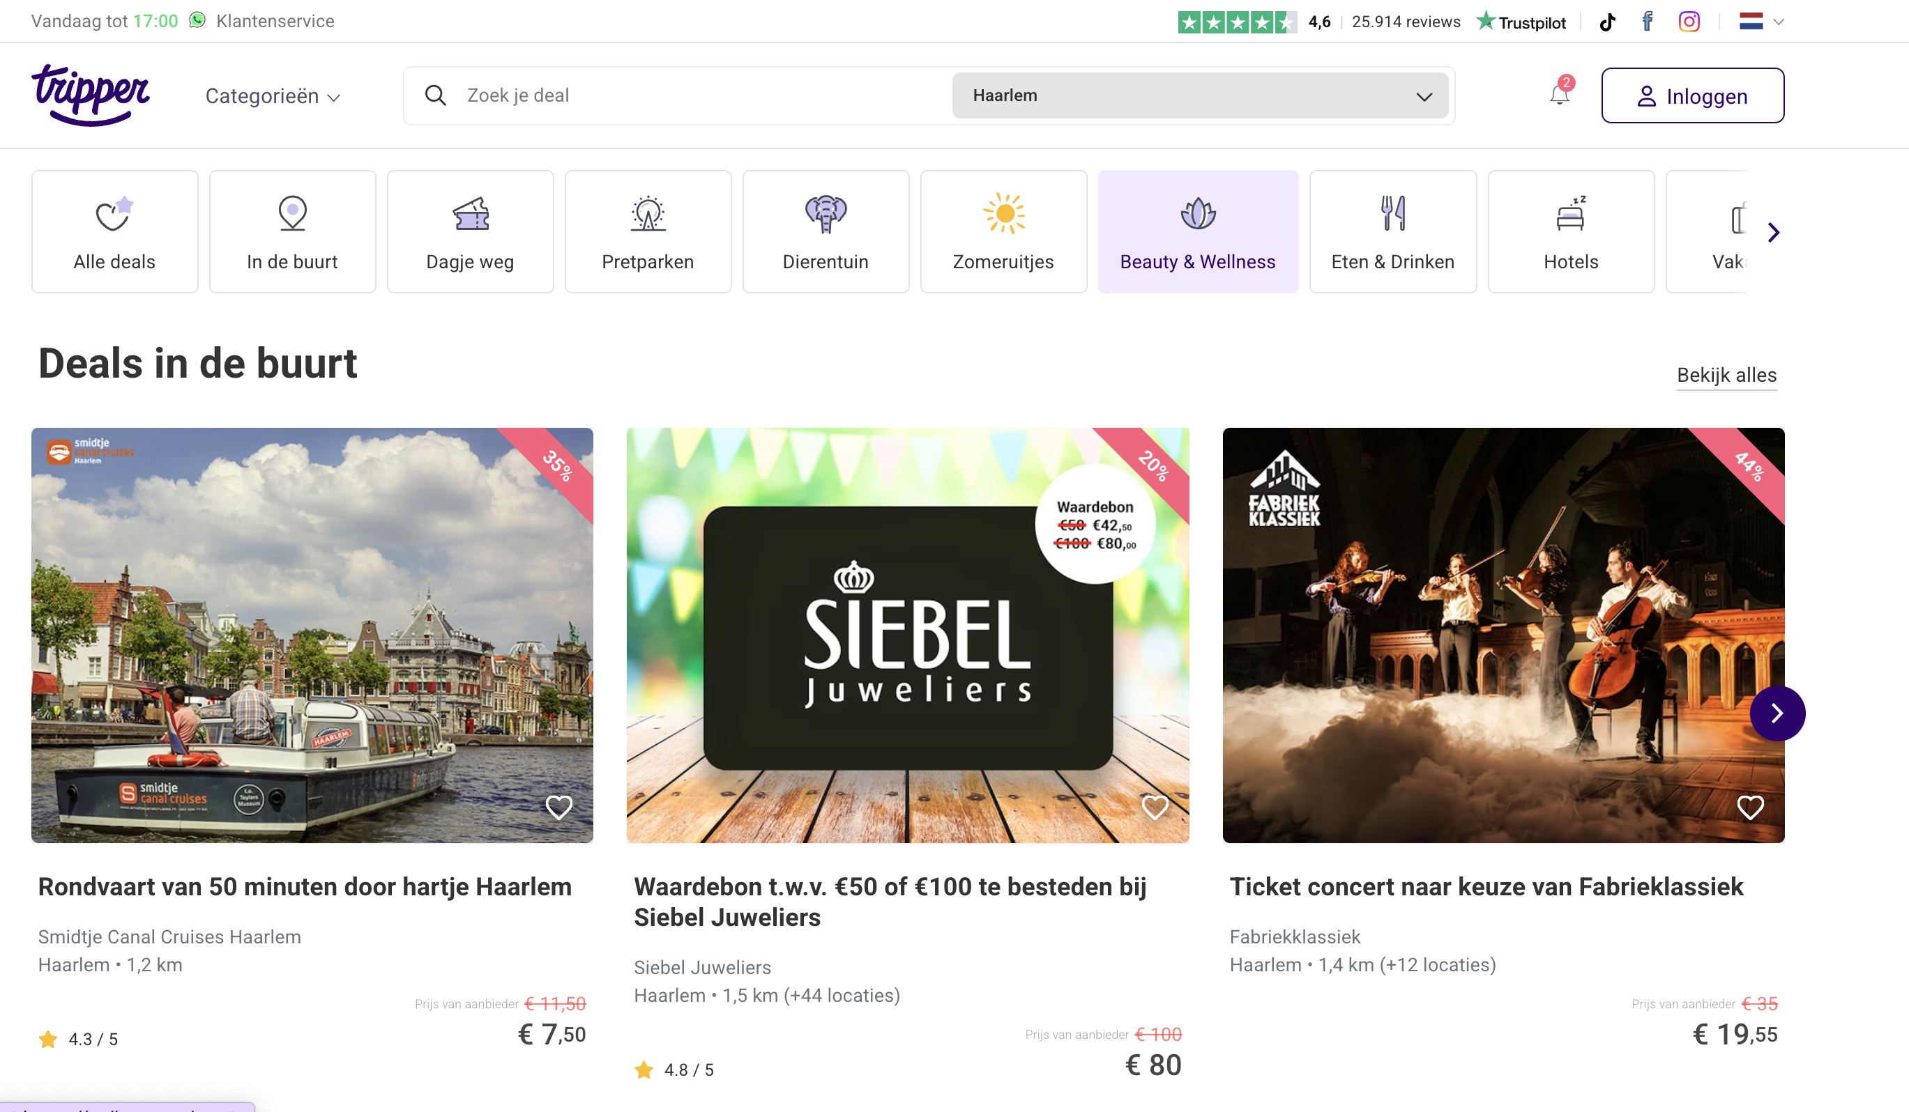Image resolution: width=1909 pixels, height=1112 pixels.
Task: Click the Eten & Drinken tab label
Action: click(1393, 262)
